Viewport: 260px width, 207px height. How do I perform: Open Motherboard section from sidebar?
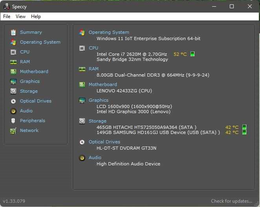pyautogui.click(x=34, y=71)
